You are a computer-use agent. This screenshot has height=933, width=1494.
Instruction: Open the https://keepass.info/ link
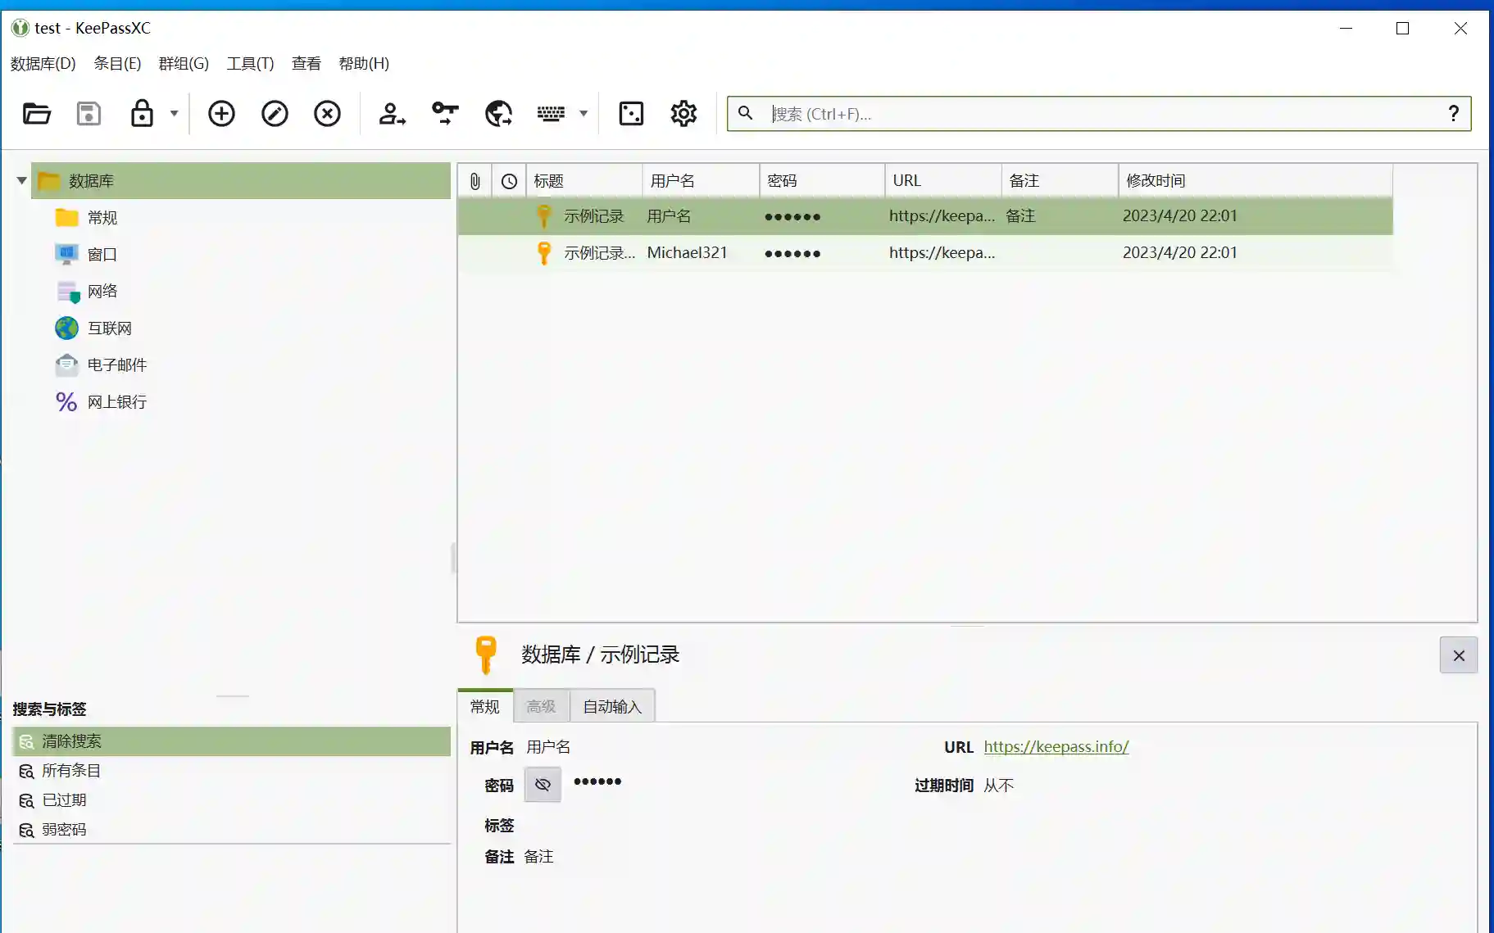pos(1056,746)
